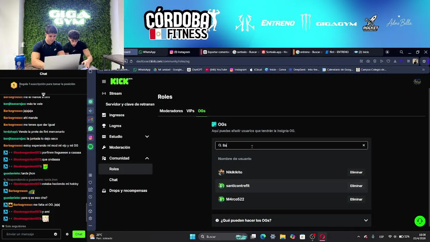Show hidden system tray icons
Viewport: 430px width, 242px height.
358,237
